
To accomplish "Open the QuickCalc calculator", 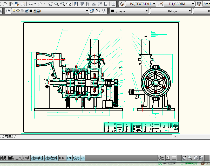I will [106, 4].
